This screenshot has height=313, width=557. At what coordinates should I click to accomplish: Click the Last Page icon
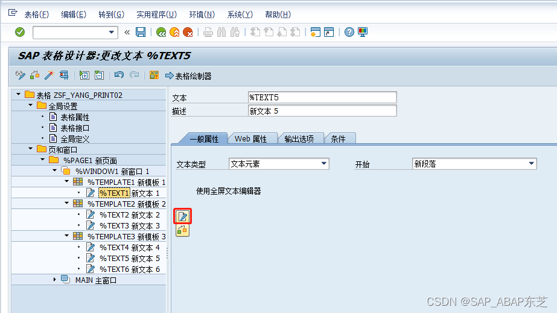[x=295, y=33]
